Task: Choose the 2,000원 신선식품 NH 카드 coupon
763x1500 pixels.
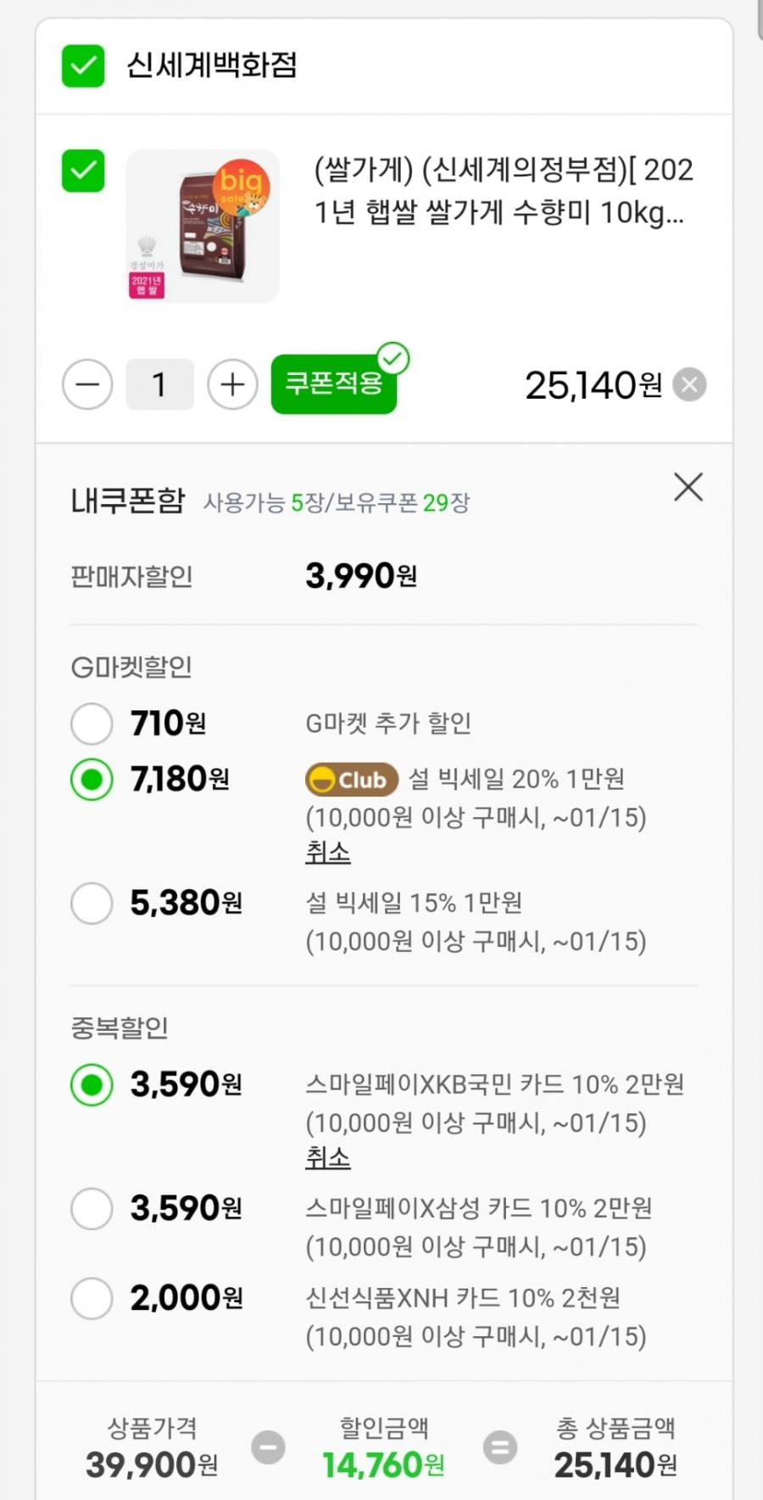Action: tap(92, 1298)
